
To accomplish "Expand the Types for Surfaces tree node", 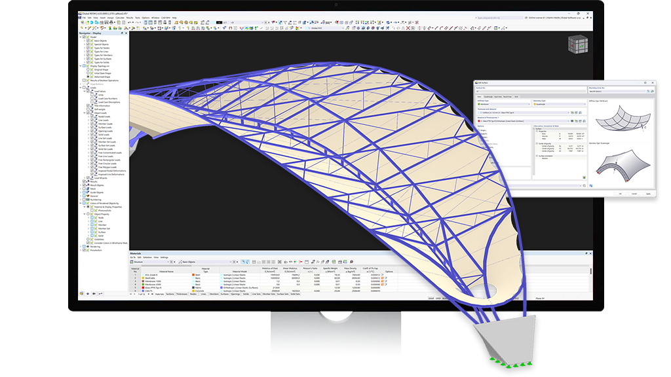I will [85, 58].
